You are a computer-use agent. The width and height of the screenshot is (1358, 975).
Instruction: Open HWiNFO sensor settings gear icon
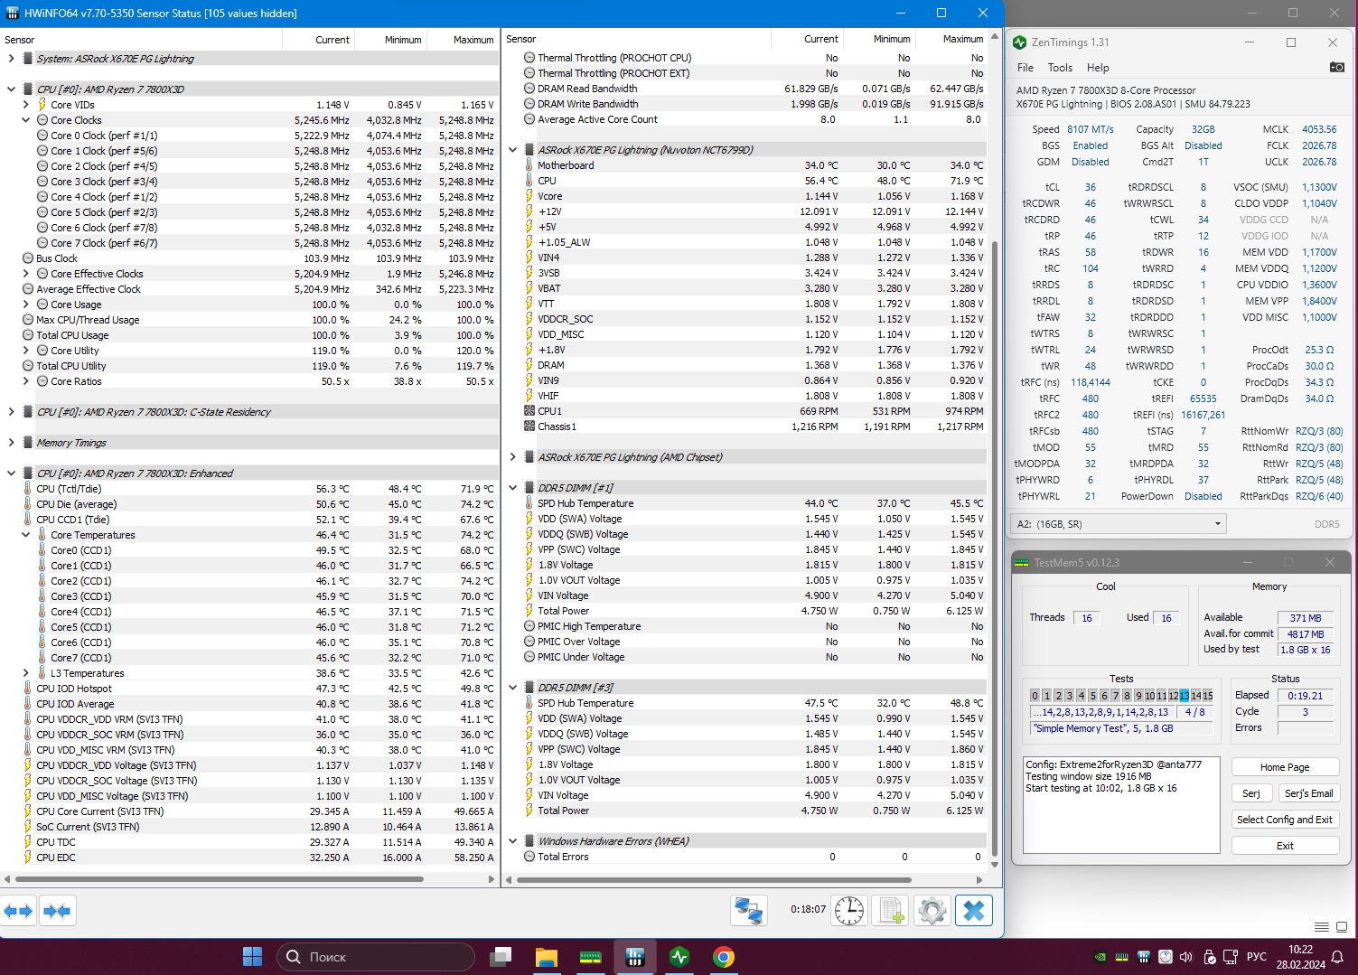[932, 910]
